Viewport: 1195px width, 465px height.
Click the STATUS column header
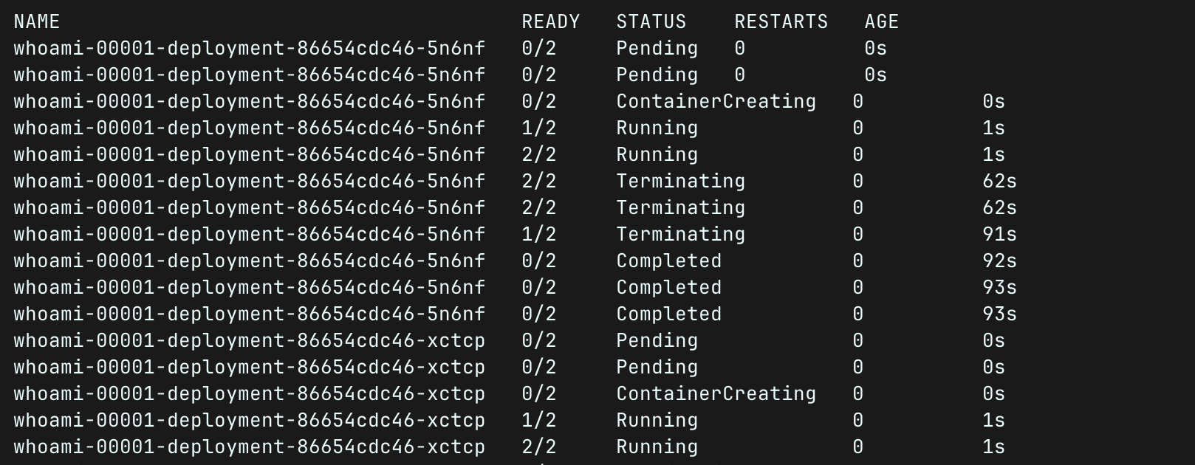651,22
